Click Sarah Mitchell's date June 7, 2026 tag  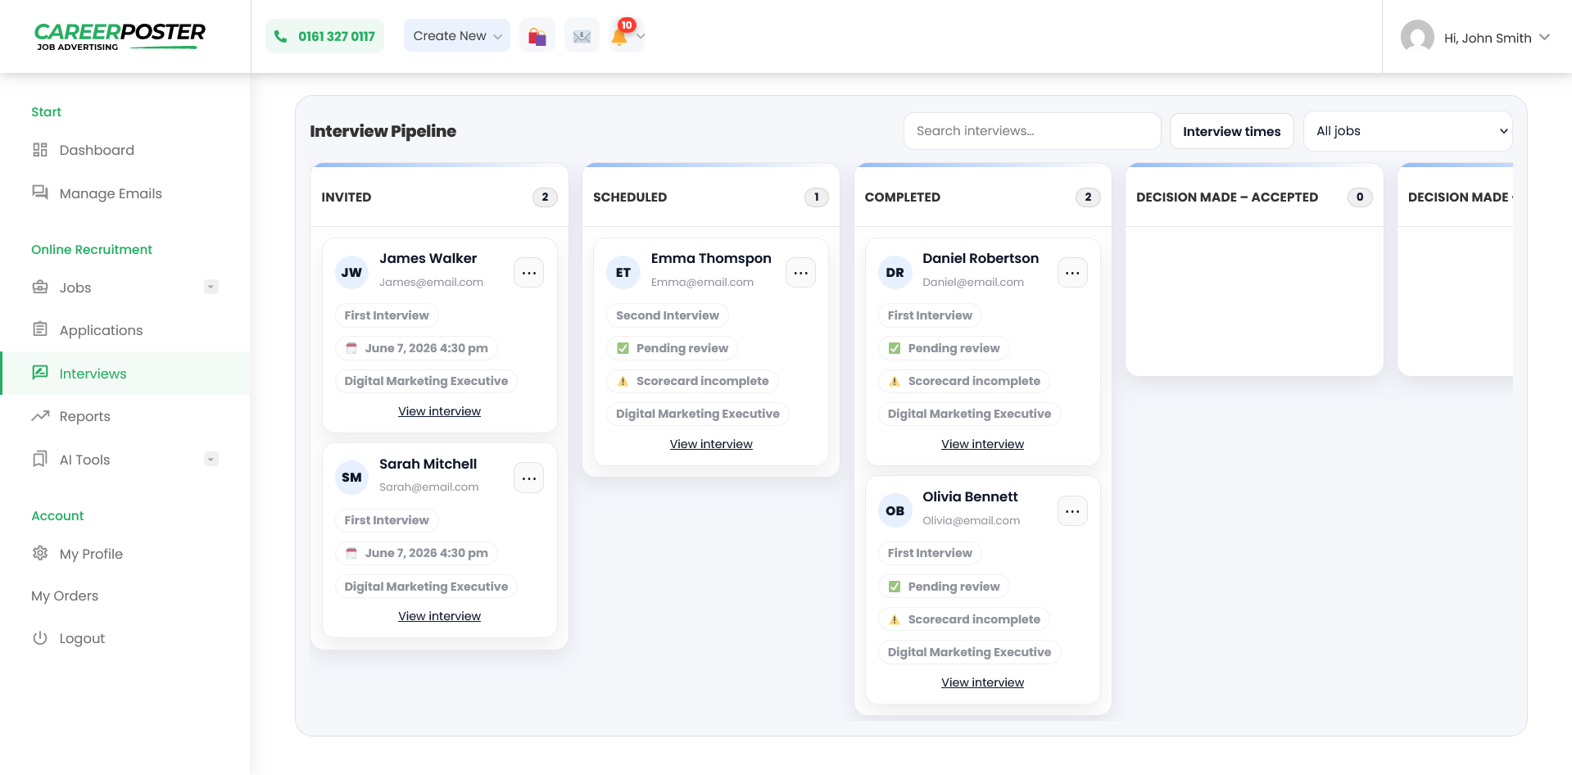coord(416,553)
